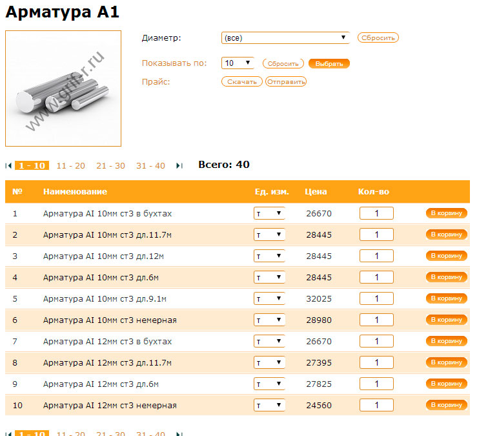The height and width of the screenshot is (436, 488).
Task: Click the Кол-во column header
Action: (x=374, y=192)
